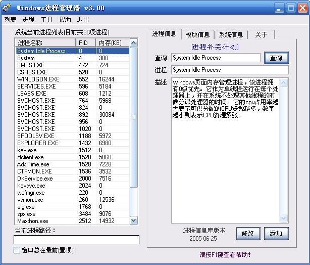Open the 帮助 menu
310x265 pixels.
pyautogui.click(x=65, y=19)
